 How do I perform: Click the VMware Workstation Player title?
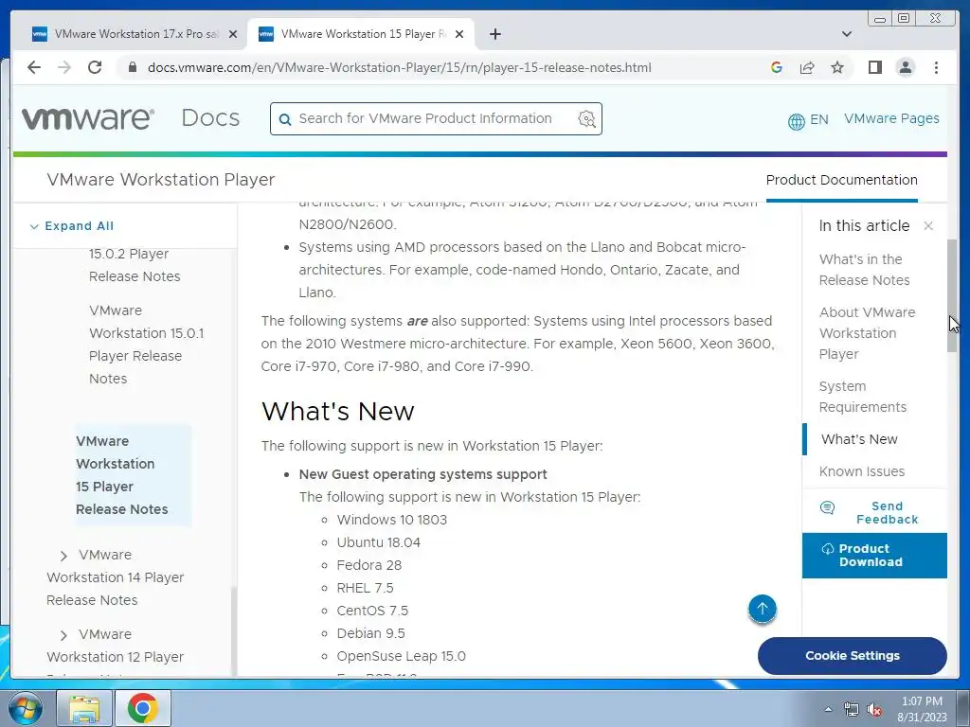[x=161, y=179]
